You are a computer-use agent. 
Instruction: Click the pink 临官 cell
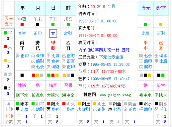click(x=53, y=85)
